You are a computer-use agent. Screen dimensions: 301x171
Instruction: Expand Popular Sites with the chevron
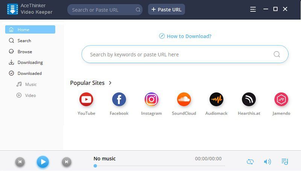pos(110,83)
